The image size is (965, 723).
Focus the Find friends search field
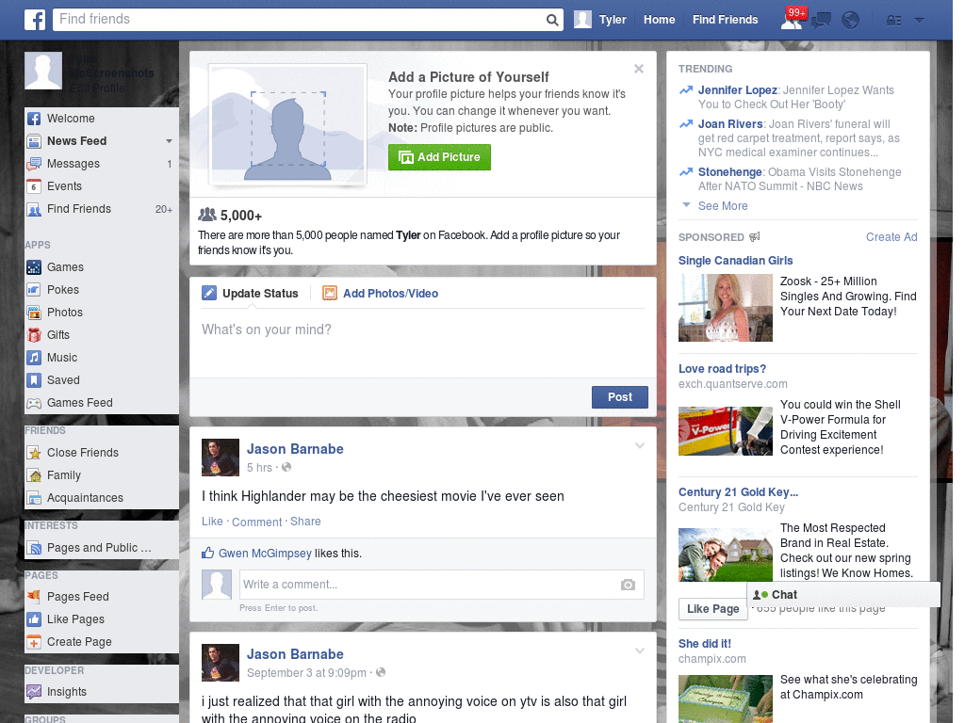[300, 20]
